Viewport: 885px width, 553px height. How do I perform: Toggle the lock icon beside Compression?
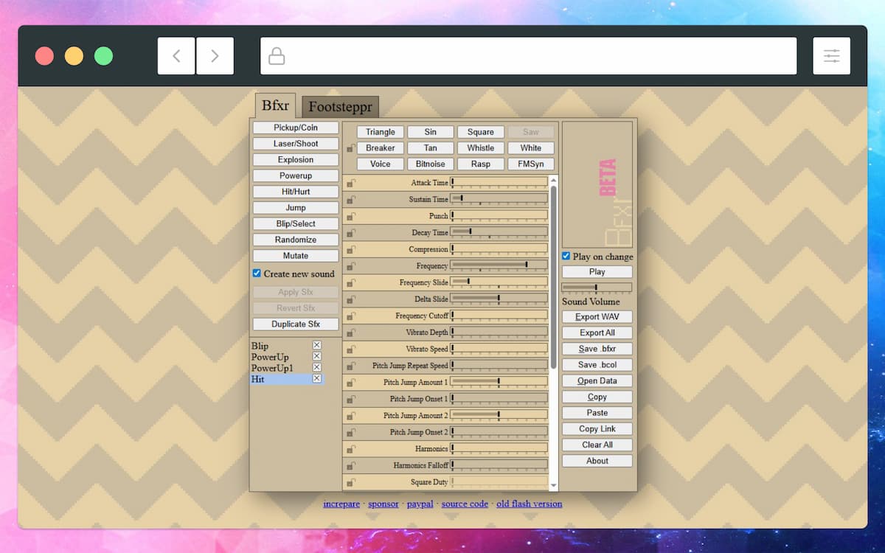[351, 250]
